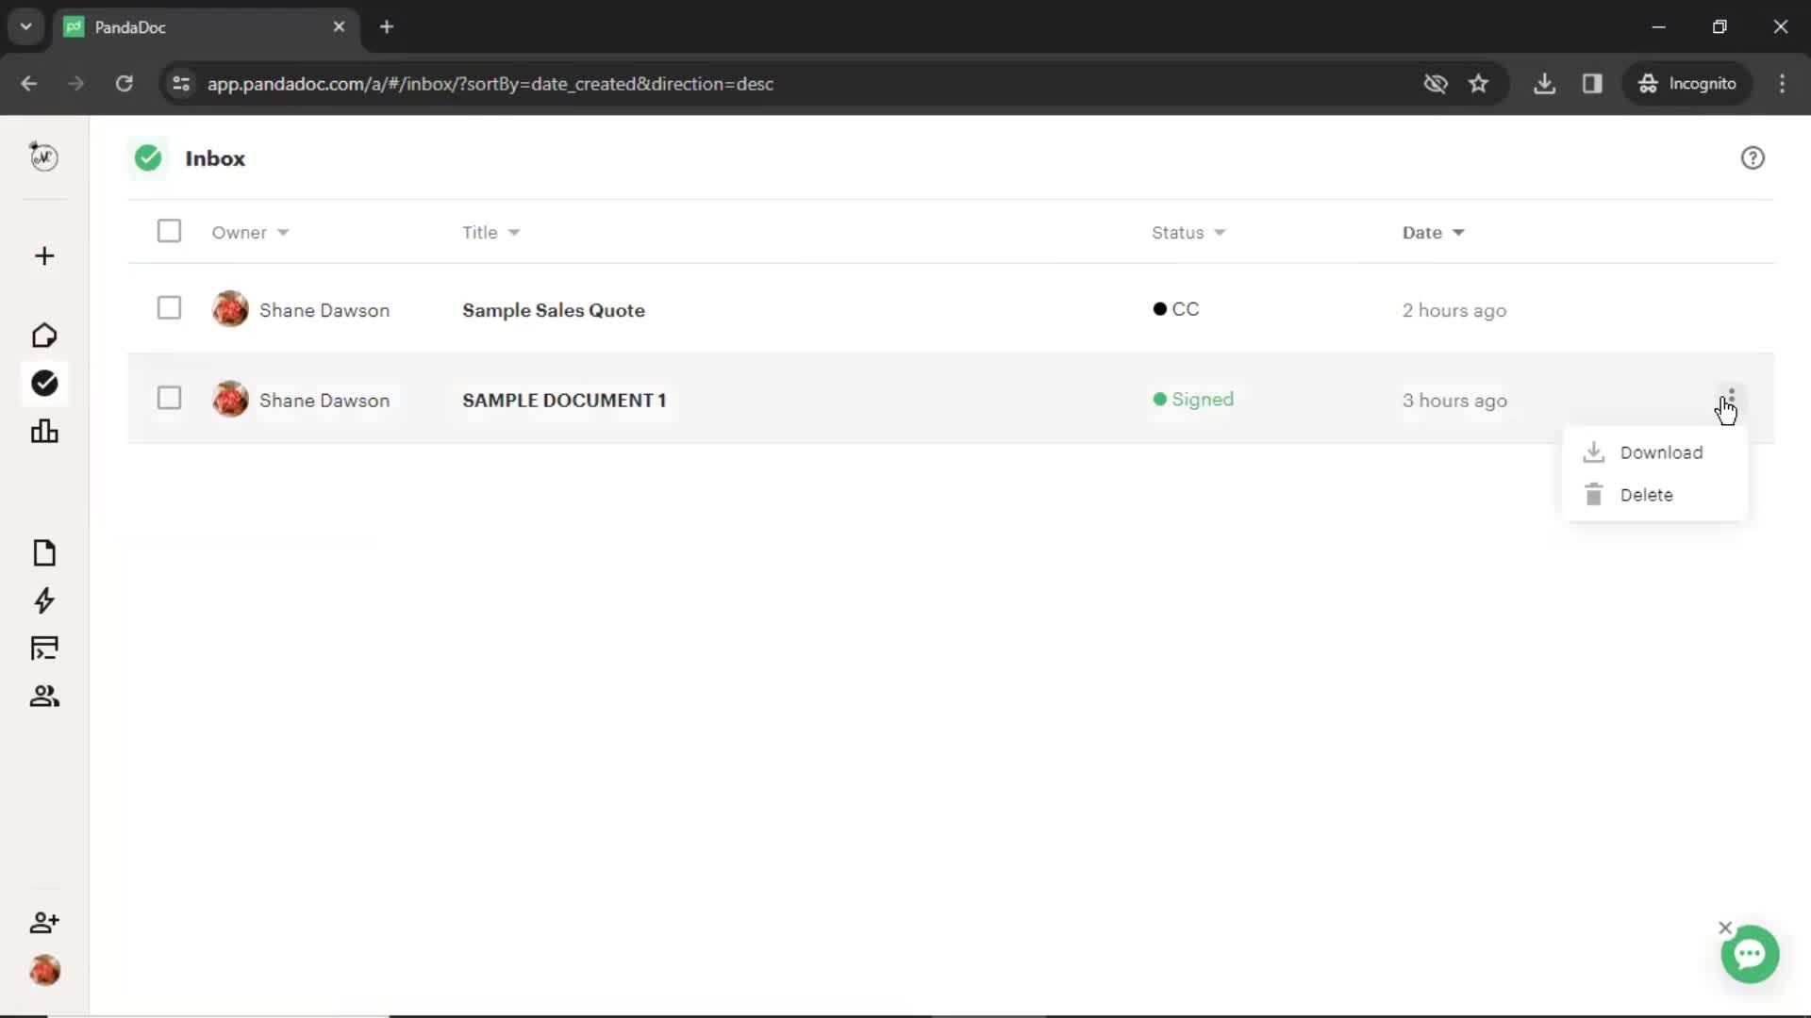The image size is (1811, 1018).
Task: Invite new member using add-user icon
Action: pos(44,921)
